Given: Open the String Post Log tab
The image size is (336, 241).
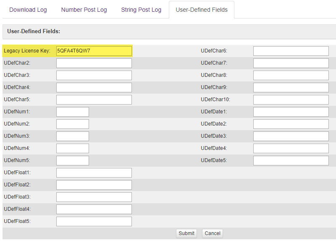Looking at the screenshot, I should tap(141, 10).
